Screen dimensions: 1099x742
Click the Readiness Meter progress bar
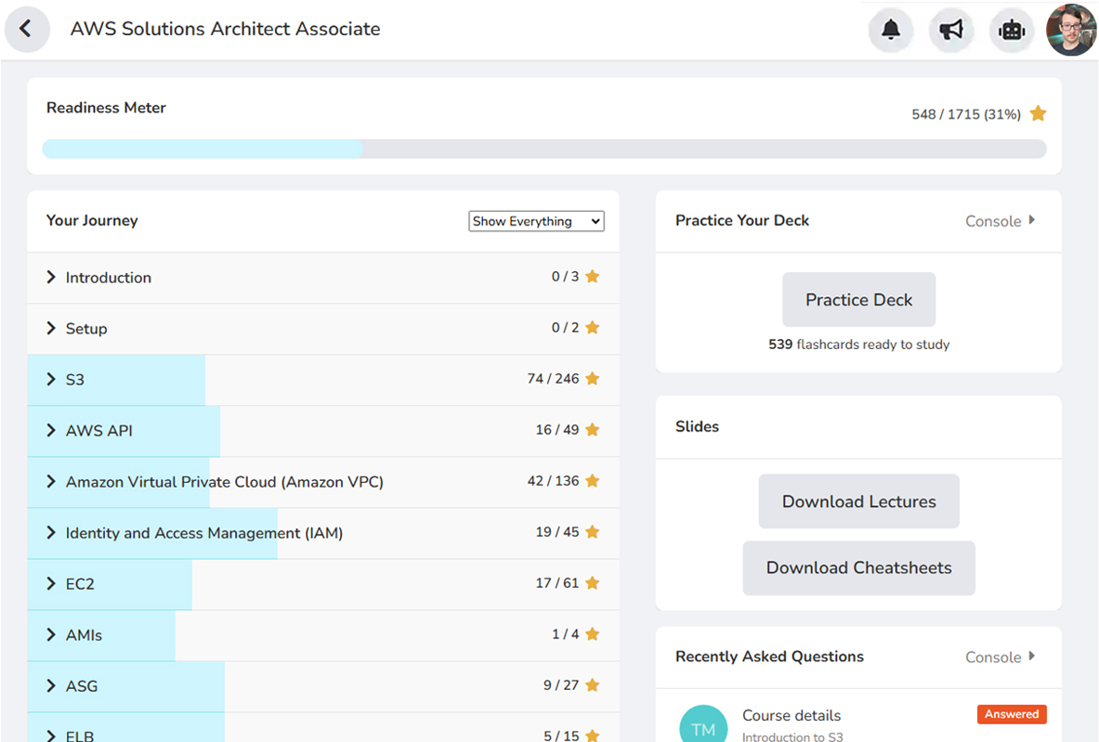[543, 149]
